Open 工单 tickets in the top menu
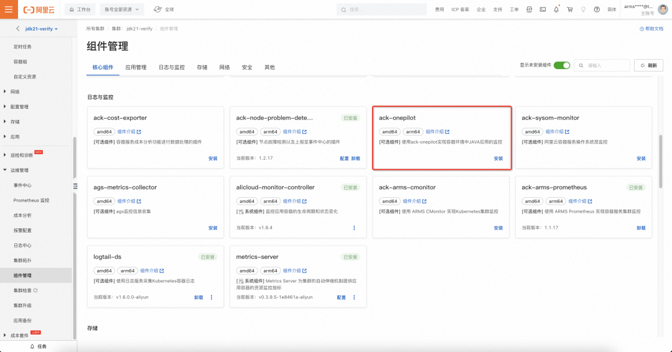Image resolution: width=672 pixels, height=352 pixels. pyautogui.click(x=514, y=9)
